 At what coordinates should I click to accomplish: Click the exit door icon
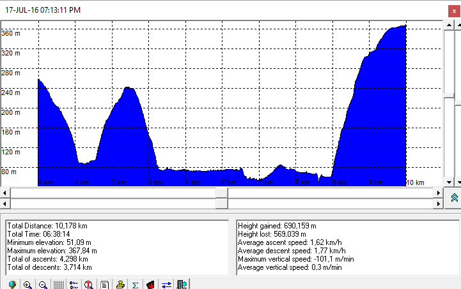click(x=182, y=284)
